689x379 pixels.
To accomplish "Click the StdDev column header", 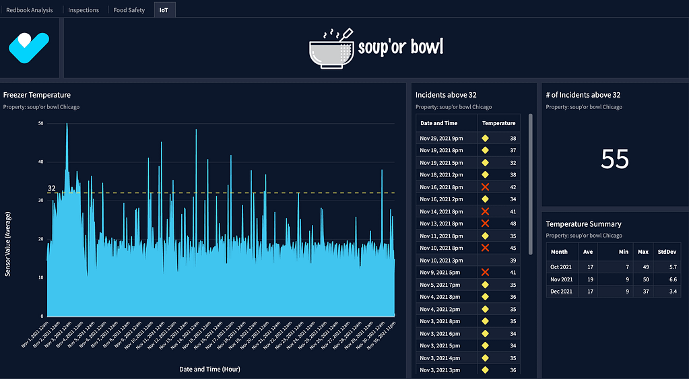I will pyautogui.click(x=667, y=252).
